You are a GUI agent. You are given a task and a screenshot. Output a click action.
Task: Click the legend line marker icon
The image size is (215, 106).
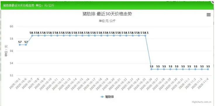pyautogui.click(x=102, y=97)
